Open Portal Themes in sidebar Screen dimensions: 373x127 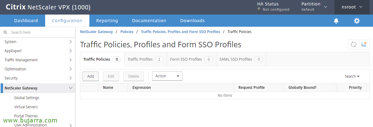coord(26,116)
